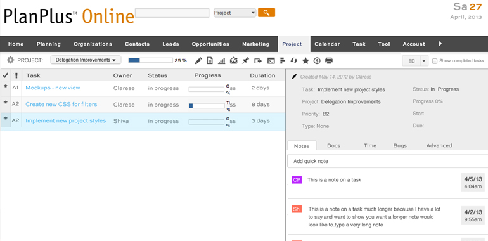Open the Planning menu
Image resolution: width=488 pixels, height=241 pixels.
(49, 44)
